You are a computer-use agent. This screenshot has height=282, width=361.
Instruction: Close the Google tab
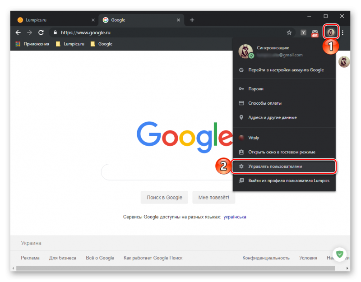coord(178,20)
